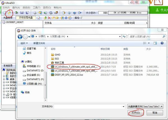Open the dropdown arrow beside the Open icon

[13, 13]
